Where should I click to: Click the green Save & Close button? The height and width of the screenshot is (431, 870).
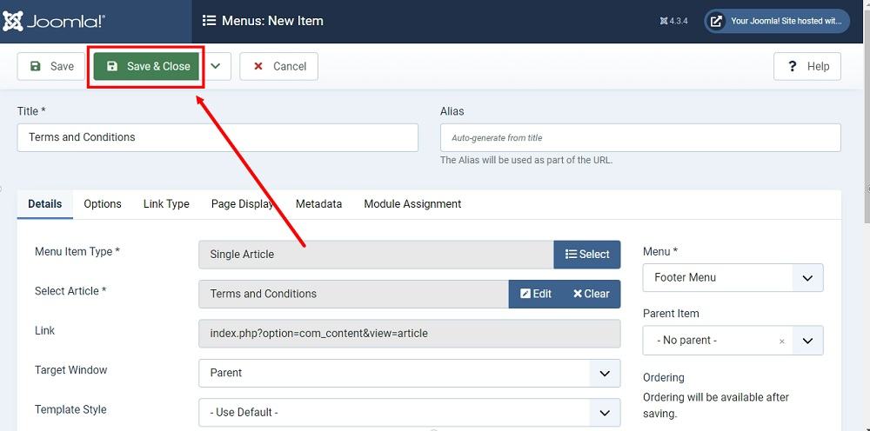point(147,67)
